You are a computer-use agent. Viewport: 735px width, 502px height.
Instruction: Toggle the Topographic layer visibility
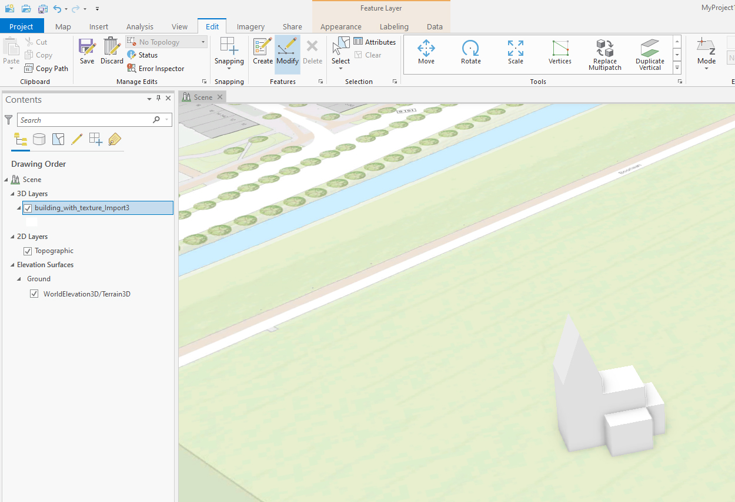tap(28, 251)
